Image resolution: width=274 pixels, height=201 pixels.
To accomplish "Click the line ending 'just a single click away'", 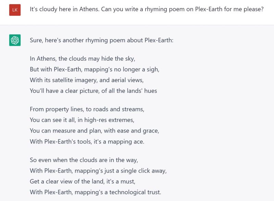I will click(98, 171).
